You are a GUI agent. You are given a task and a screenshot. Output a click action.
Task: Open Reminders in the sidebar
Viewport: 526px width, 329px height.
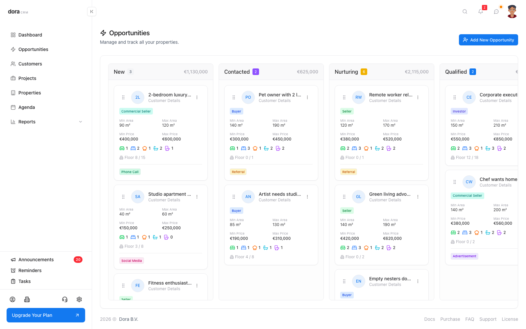point(46,270)
